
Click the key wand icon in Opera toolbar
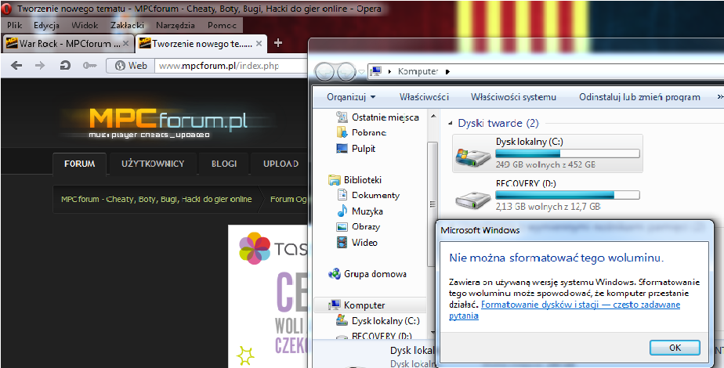pos(89,66)
